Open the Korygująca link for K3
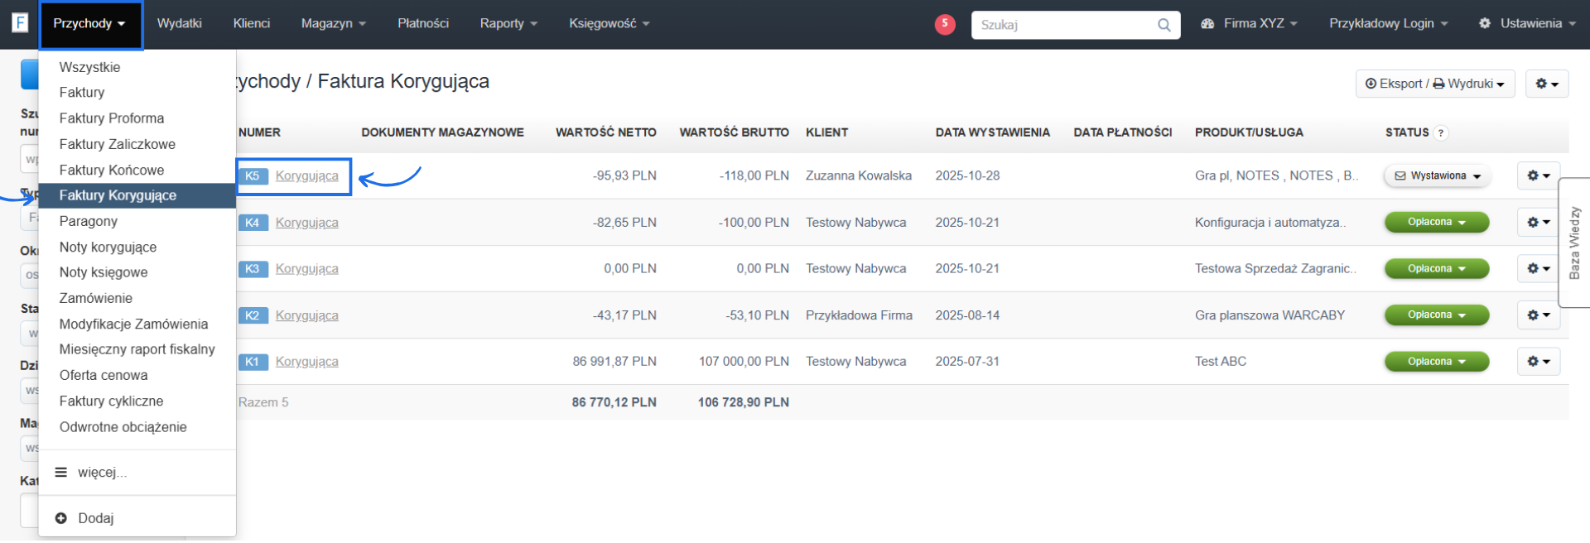The width and height of the screenshot is (1590, 543). 306,269
